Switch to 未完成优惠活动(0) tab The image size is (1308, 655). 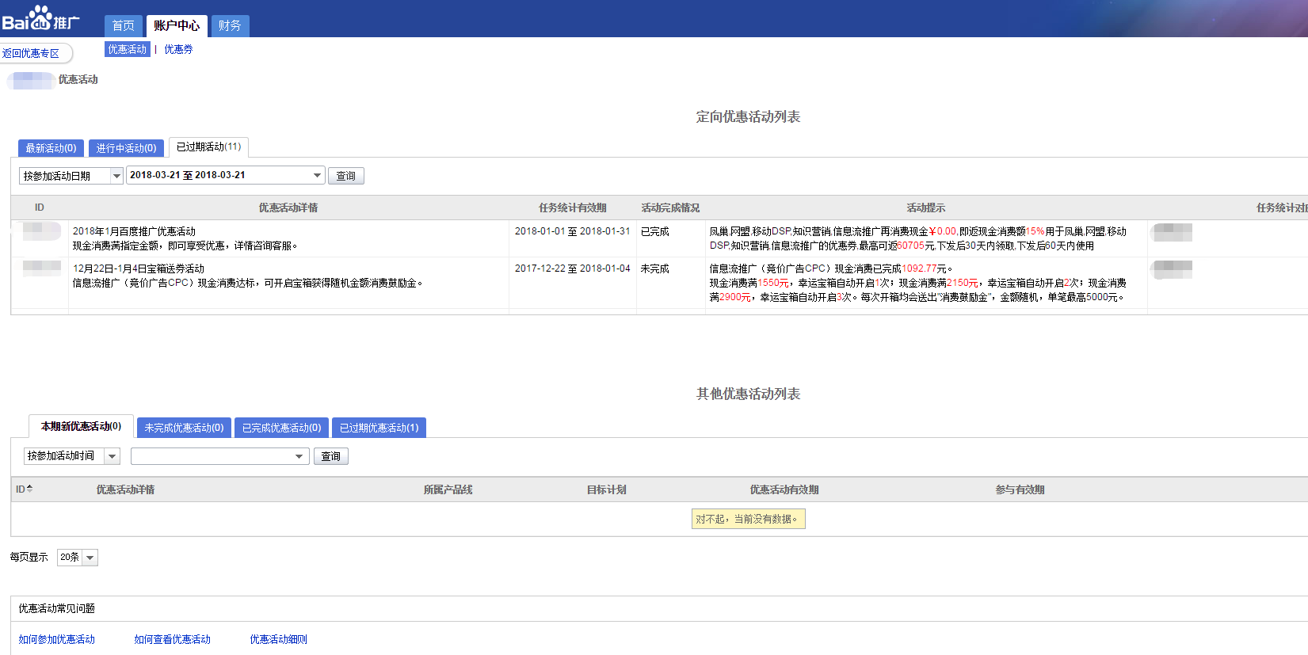[184, 428]
